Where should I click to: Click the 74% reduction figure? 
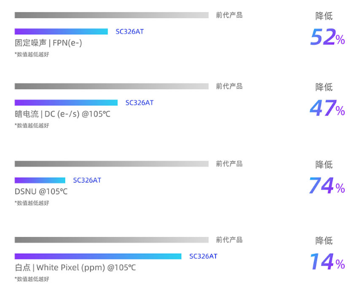327,186
